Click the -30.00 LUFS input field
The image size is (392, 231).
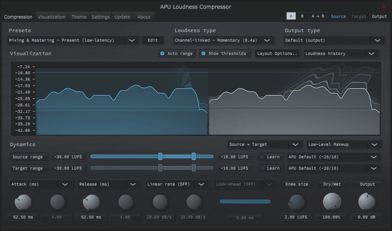[68, 156]
